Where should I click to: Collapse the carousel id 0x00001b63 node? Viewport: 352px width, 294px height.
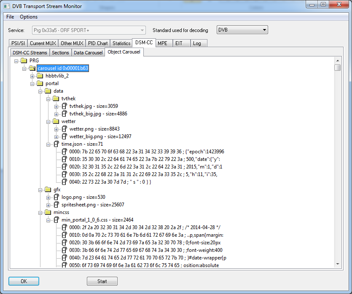click(24, 69)
